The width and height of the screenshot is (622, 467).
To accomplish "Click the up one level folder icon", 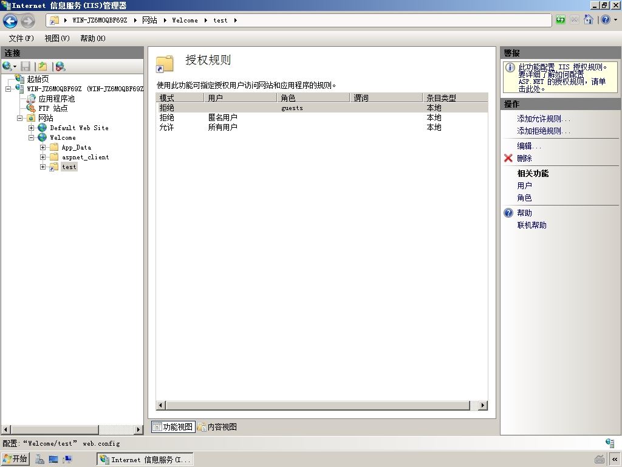I will tap(43, 66).
